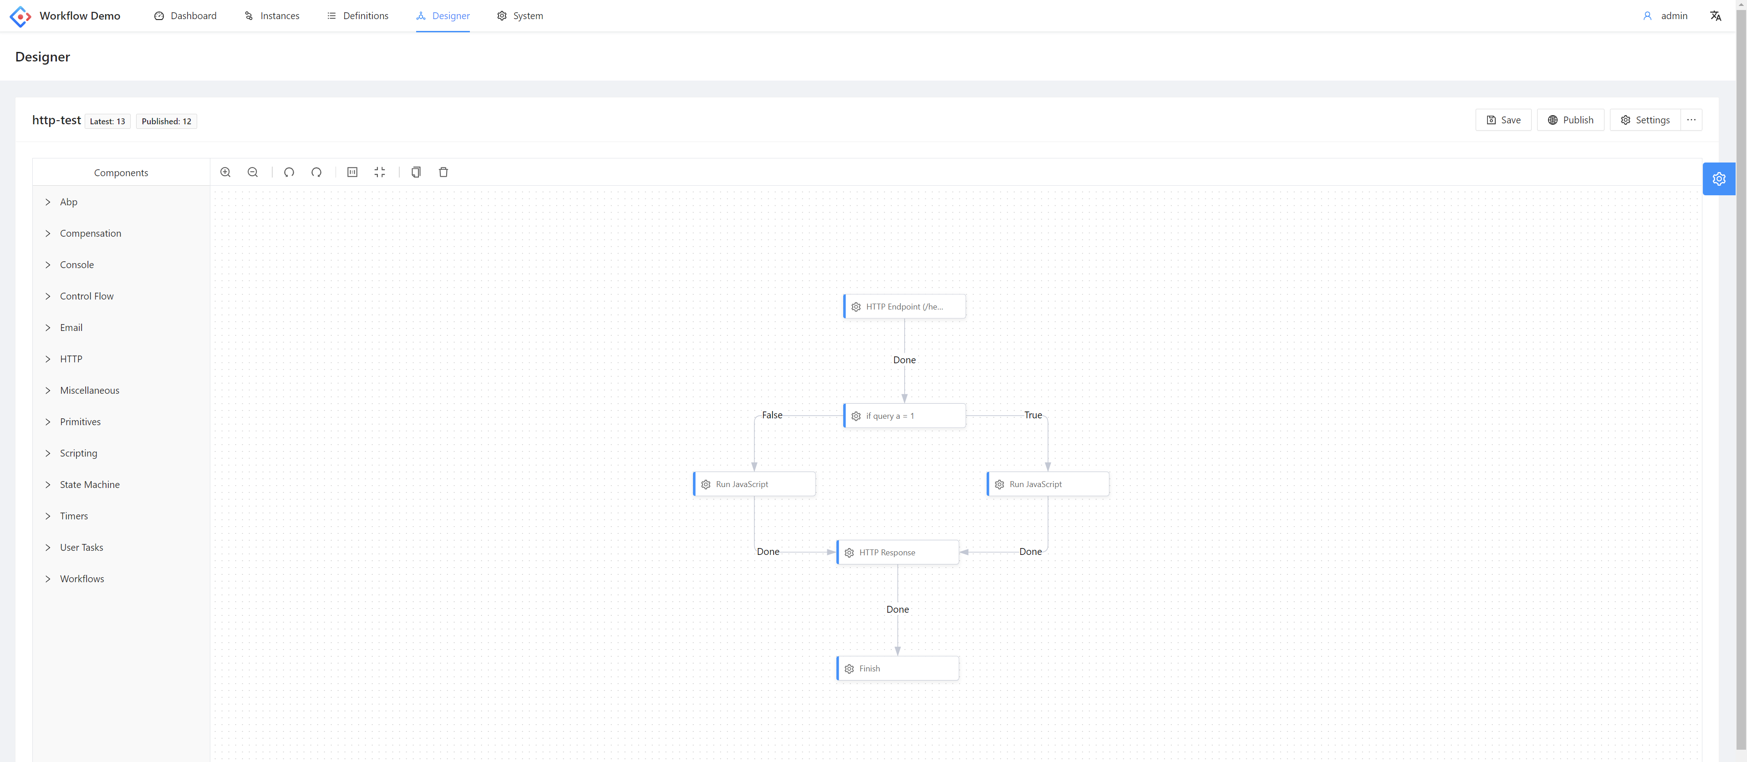
Task: Open the blue floating settings gear panel
Action: (x=1718, y=179)
